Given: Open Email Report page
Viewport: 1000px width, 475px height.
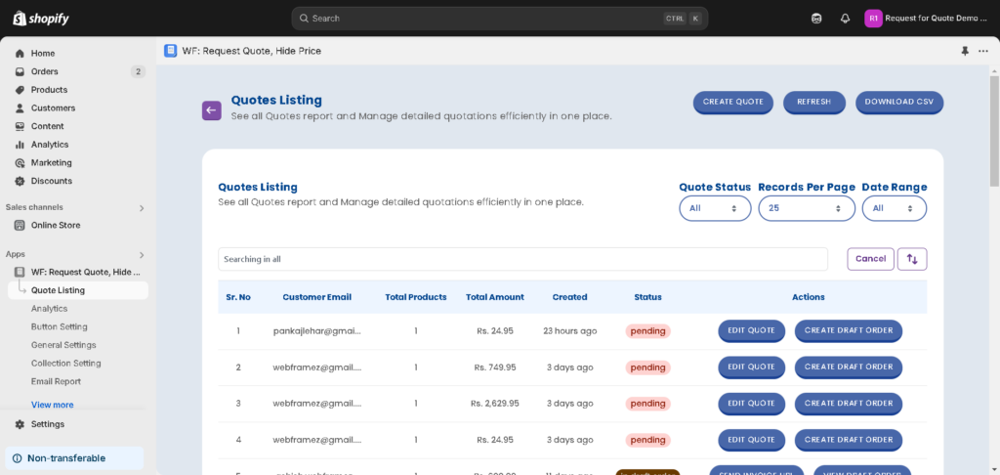Looking at the screenshot, I should (56, 381).
